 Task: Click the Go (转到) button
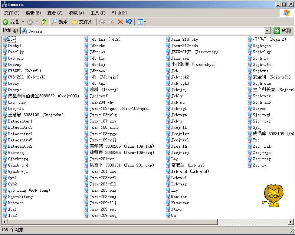(282, 31)
